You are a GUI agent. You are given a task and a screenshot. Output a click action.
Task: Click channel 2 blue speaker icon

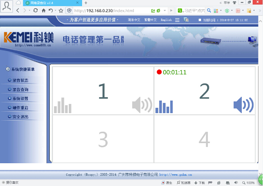pyautogui.click(x=243, y=105)
